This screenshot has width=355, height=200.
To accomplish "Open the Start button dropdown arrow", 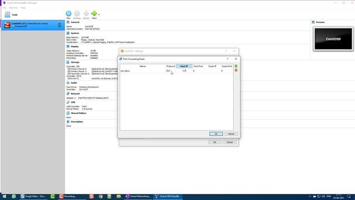I will [x=99, y=15].
